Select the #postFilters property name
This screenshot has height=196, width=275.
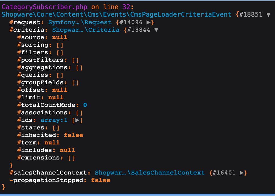pyautogui.click(x=40, y=60)
